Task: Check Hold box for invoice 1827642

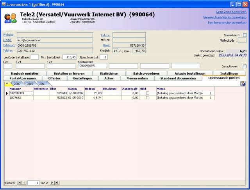Action: click(148, 98)
